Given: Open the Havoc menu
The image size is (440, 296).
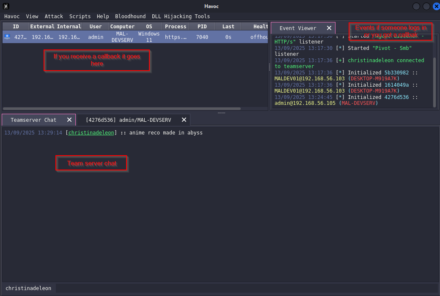Looking at the screenshot, I should 12,16.
